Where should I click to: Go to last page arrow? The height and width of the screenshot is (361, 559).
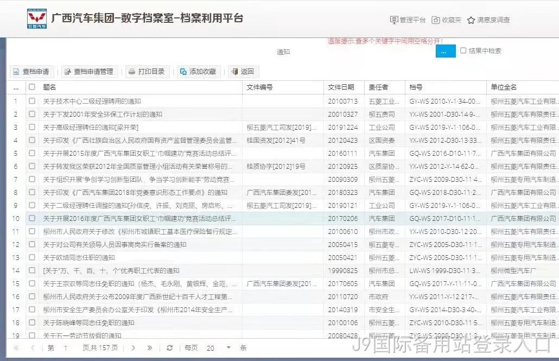coord(149,348)
